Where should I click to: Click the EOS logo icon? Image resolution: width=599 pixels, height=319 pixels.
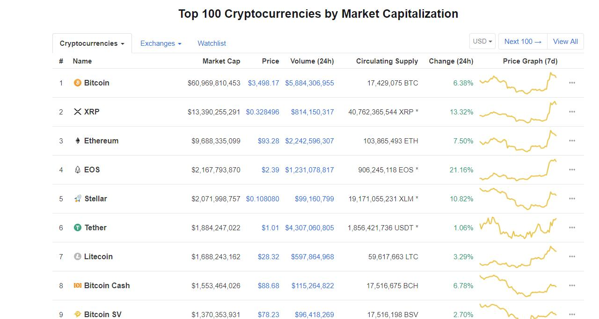78,170
